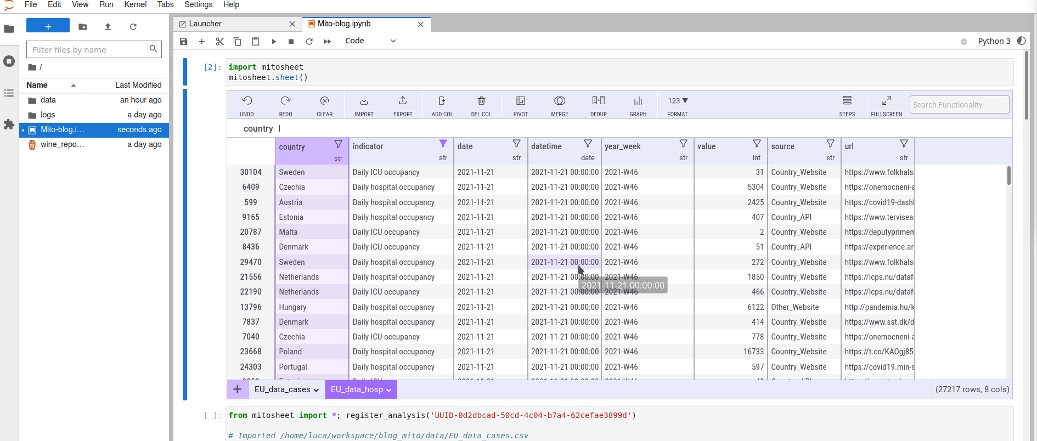Open the Run menu
This screenshot has height=441, width=1037.
tap(106, 4)
